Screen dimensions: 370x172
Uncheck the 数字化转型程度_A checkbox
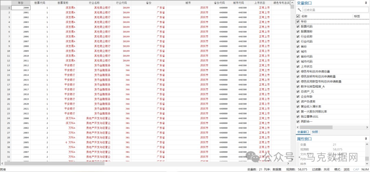coord(298,87)
